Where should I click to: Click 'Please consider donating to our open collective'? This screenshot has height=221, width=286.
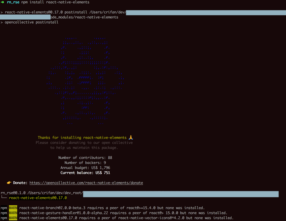pos(84,143)
